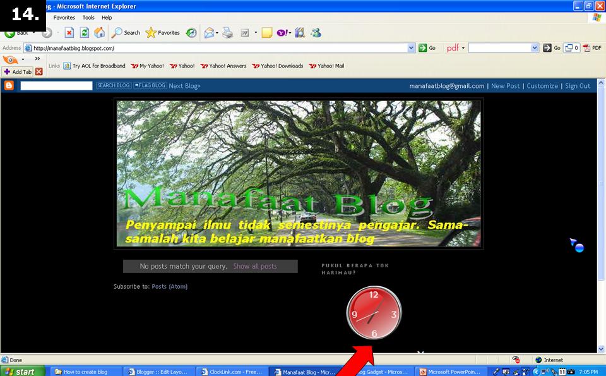Click the red X beside Add Tab

tap(39, 71)
